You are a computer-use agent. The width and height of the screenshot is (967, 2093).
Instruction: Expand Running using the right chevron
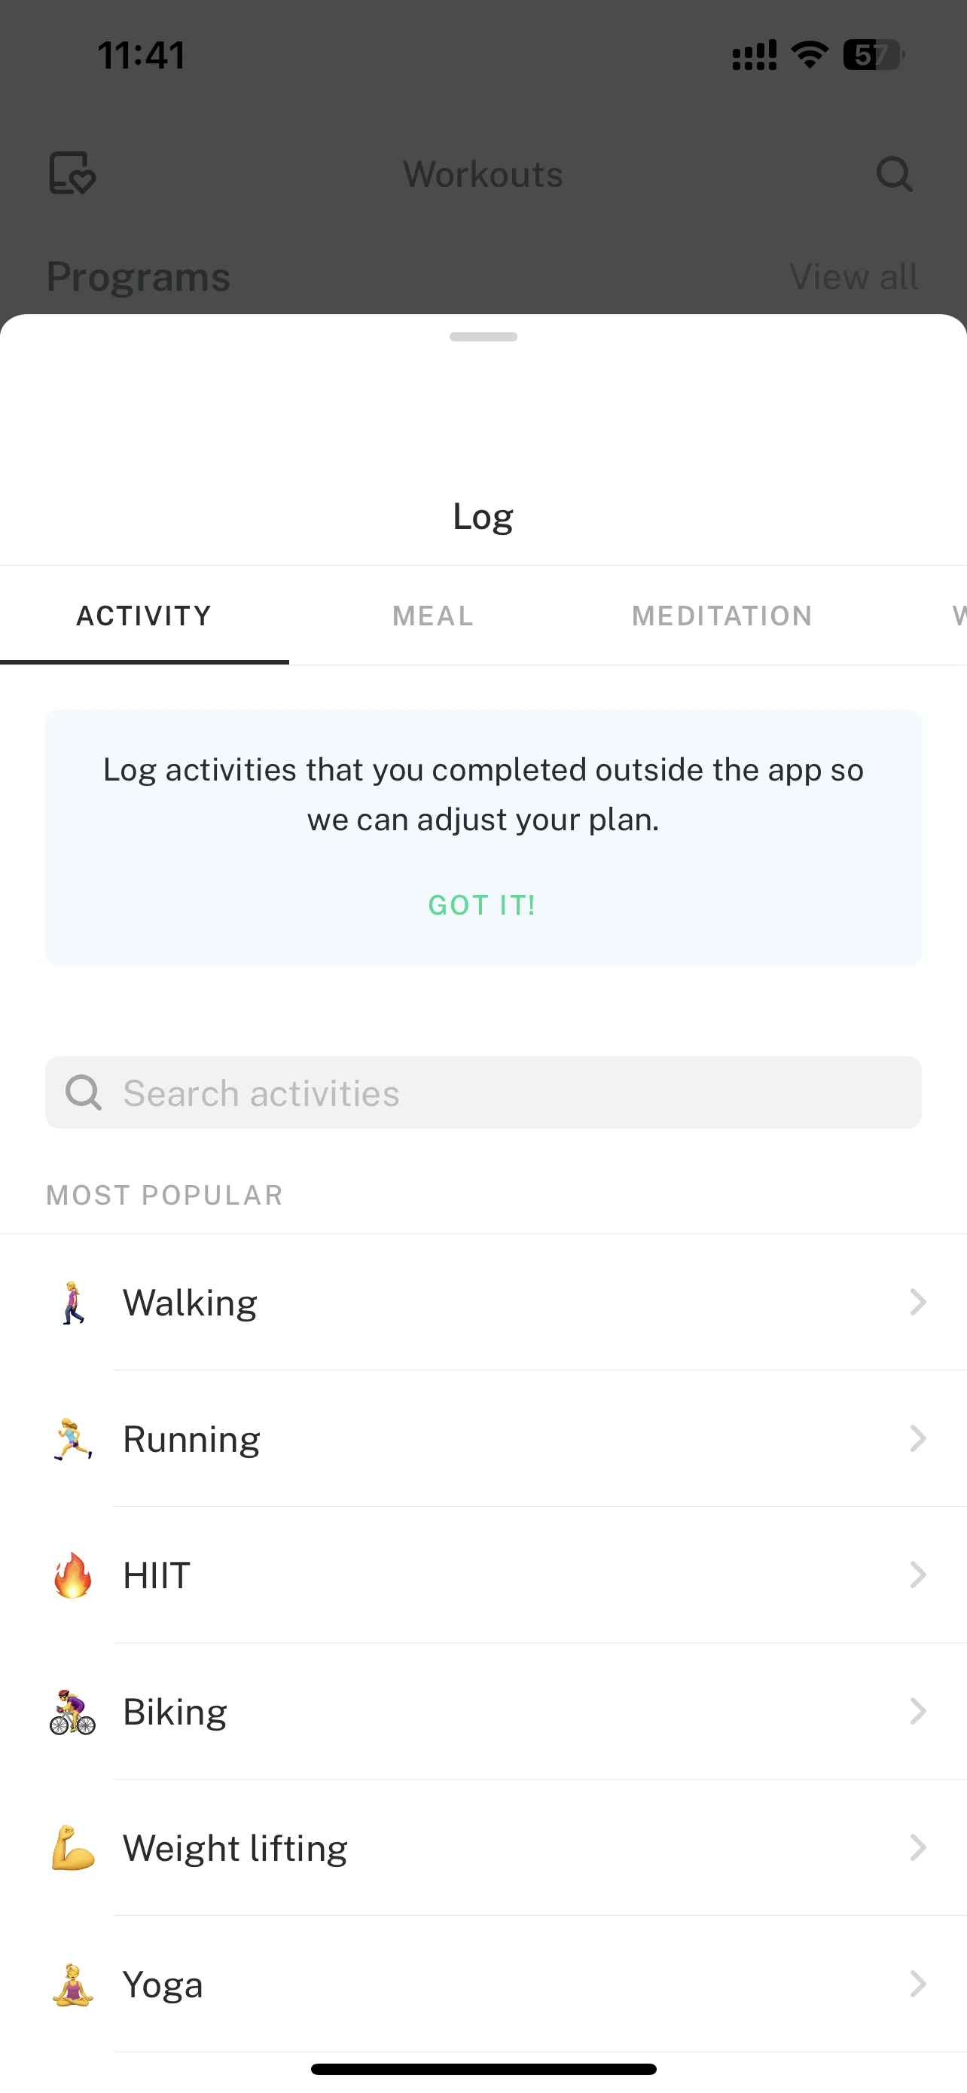918,1439
